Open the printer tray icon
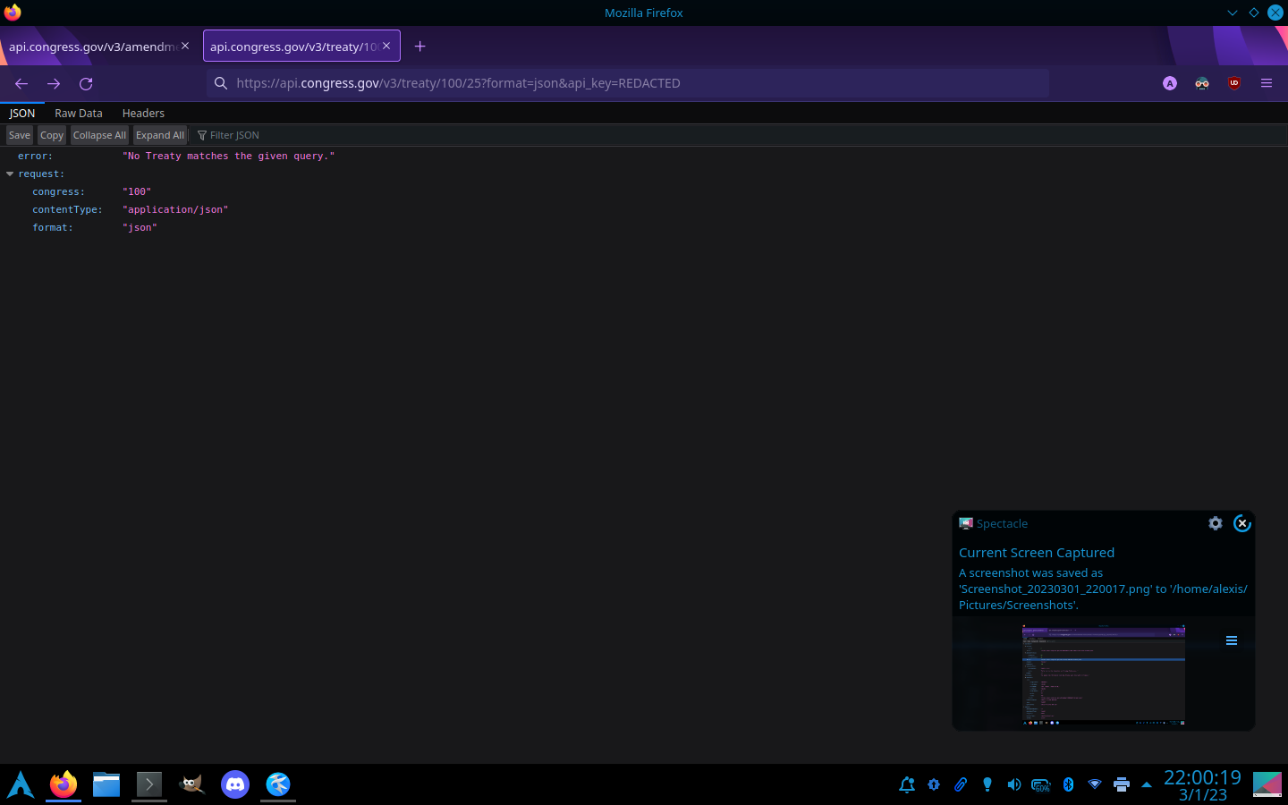Viewport: 1288px width, 805px height. pos(1121,784)
